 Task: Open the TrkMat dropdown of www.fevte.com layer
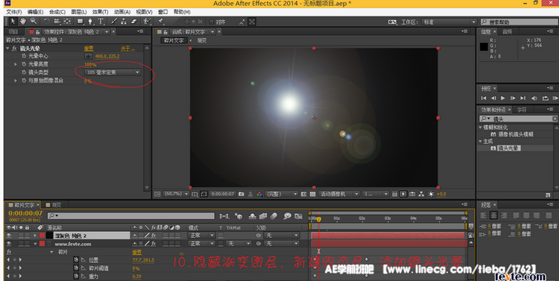(x=239, y=244)
